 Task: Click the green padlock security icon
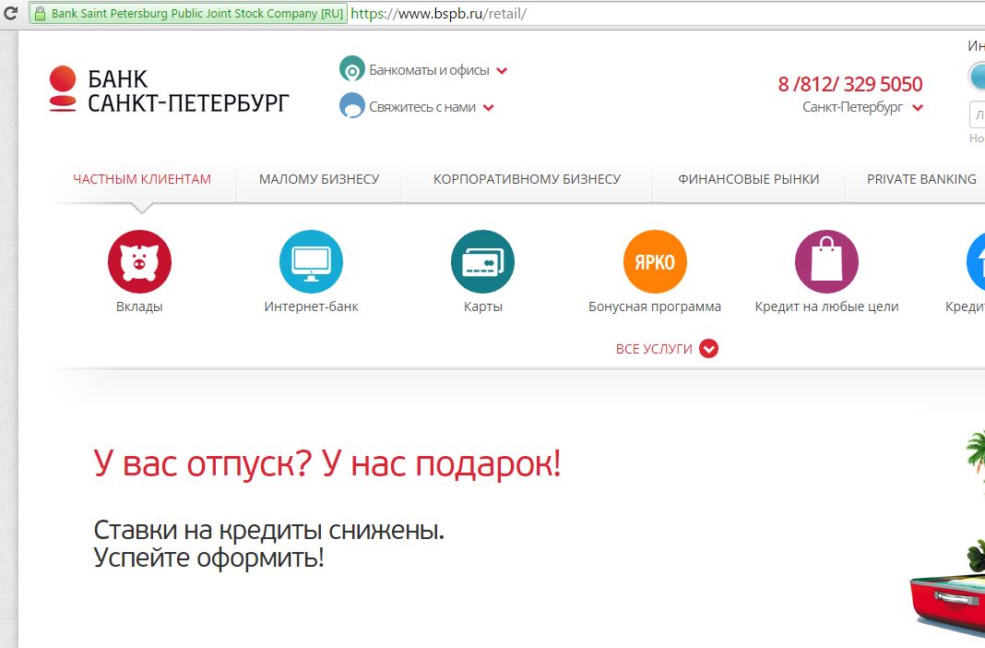[x=40, y=13]
